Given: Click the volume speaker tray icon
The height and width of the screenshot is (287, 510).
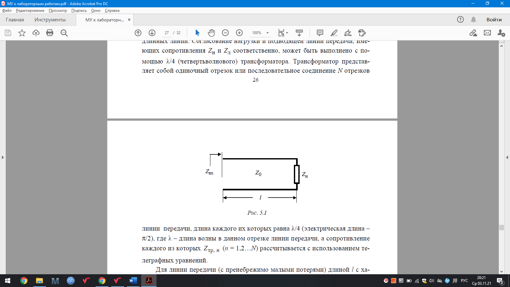Looking at the screenshot, I should (432, 281).
